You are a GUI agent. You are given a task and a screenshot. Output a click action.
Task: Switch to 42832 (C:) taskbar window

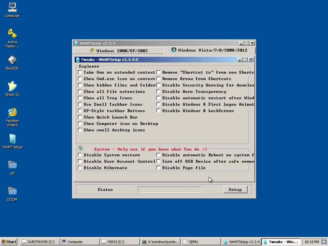pyautogui.click(x=120, y=242)
